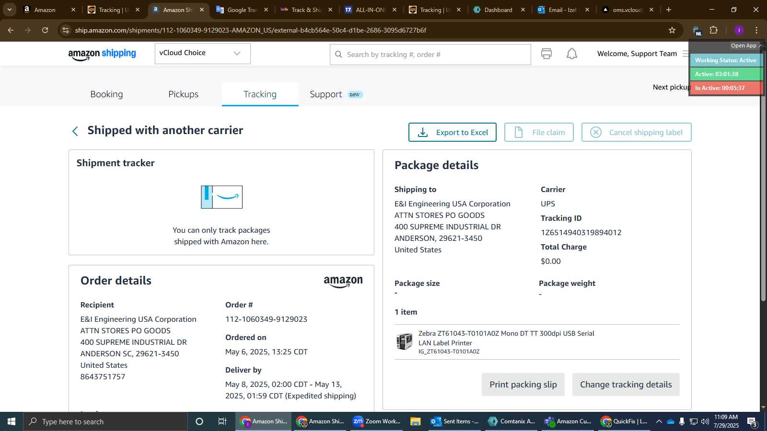Open a new browser tab
This screenshot has width=767, height=431.
tap(669, 10)
